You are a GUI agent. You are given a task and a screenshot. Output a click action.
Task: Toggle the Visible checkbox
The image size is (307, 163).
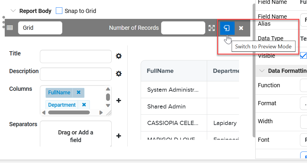303,55
